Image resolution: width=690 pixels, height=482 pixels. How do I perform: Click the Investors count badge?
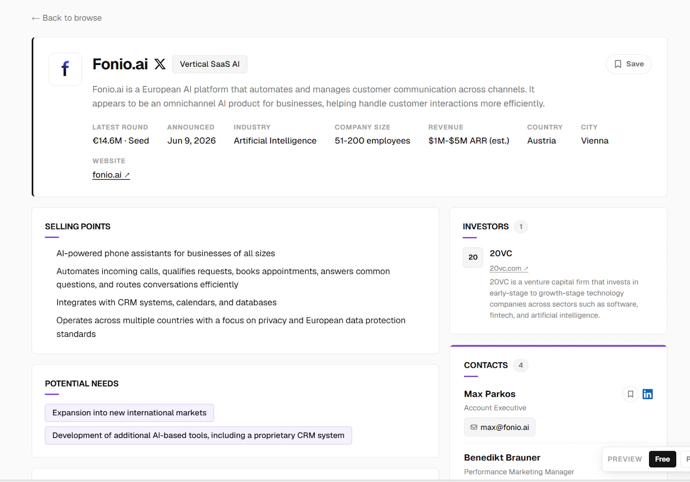click(521, 227)
